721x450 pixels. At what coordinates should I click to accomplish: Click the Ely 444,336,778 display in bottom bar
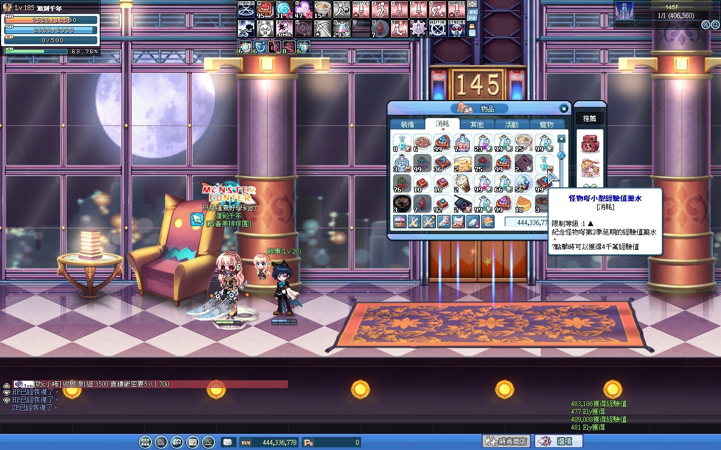point(269,443)
